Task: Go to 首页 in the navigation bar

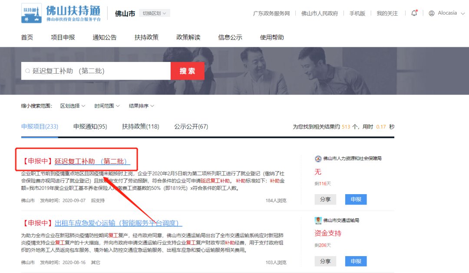Action: click(27, 37)
